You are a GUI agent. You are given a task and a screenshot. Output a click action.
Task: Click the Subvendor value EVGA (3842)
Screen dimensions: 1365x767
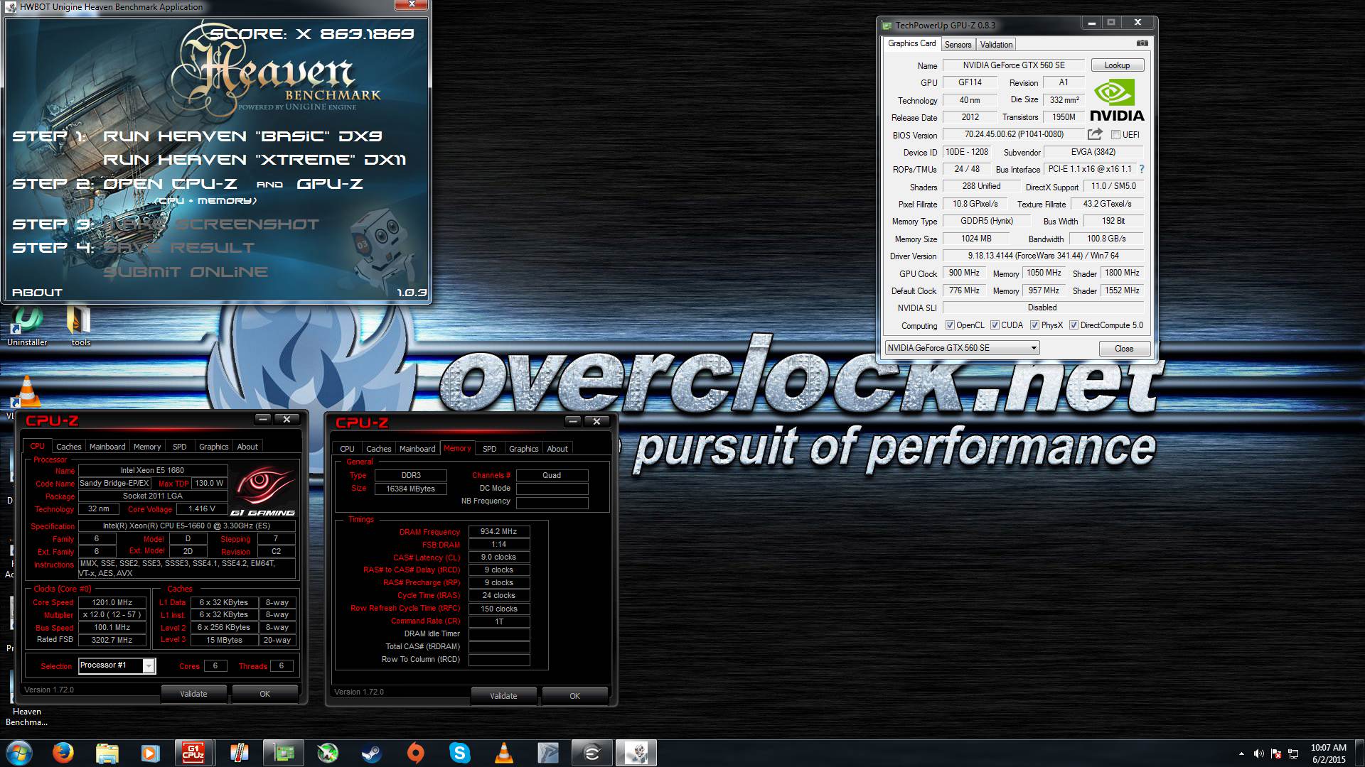click(1093, 152)
